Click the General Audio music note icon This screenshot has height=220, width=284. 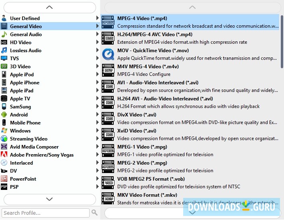click(x=4, y=34)
